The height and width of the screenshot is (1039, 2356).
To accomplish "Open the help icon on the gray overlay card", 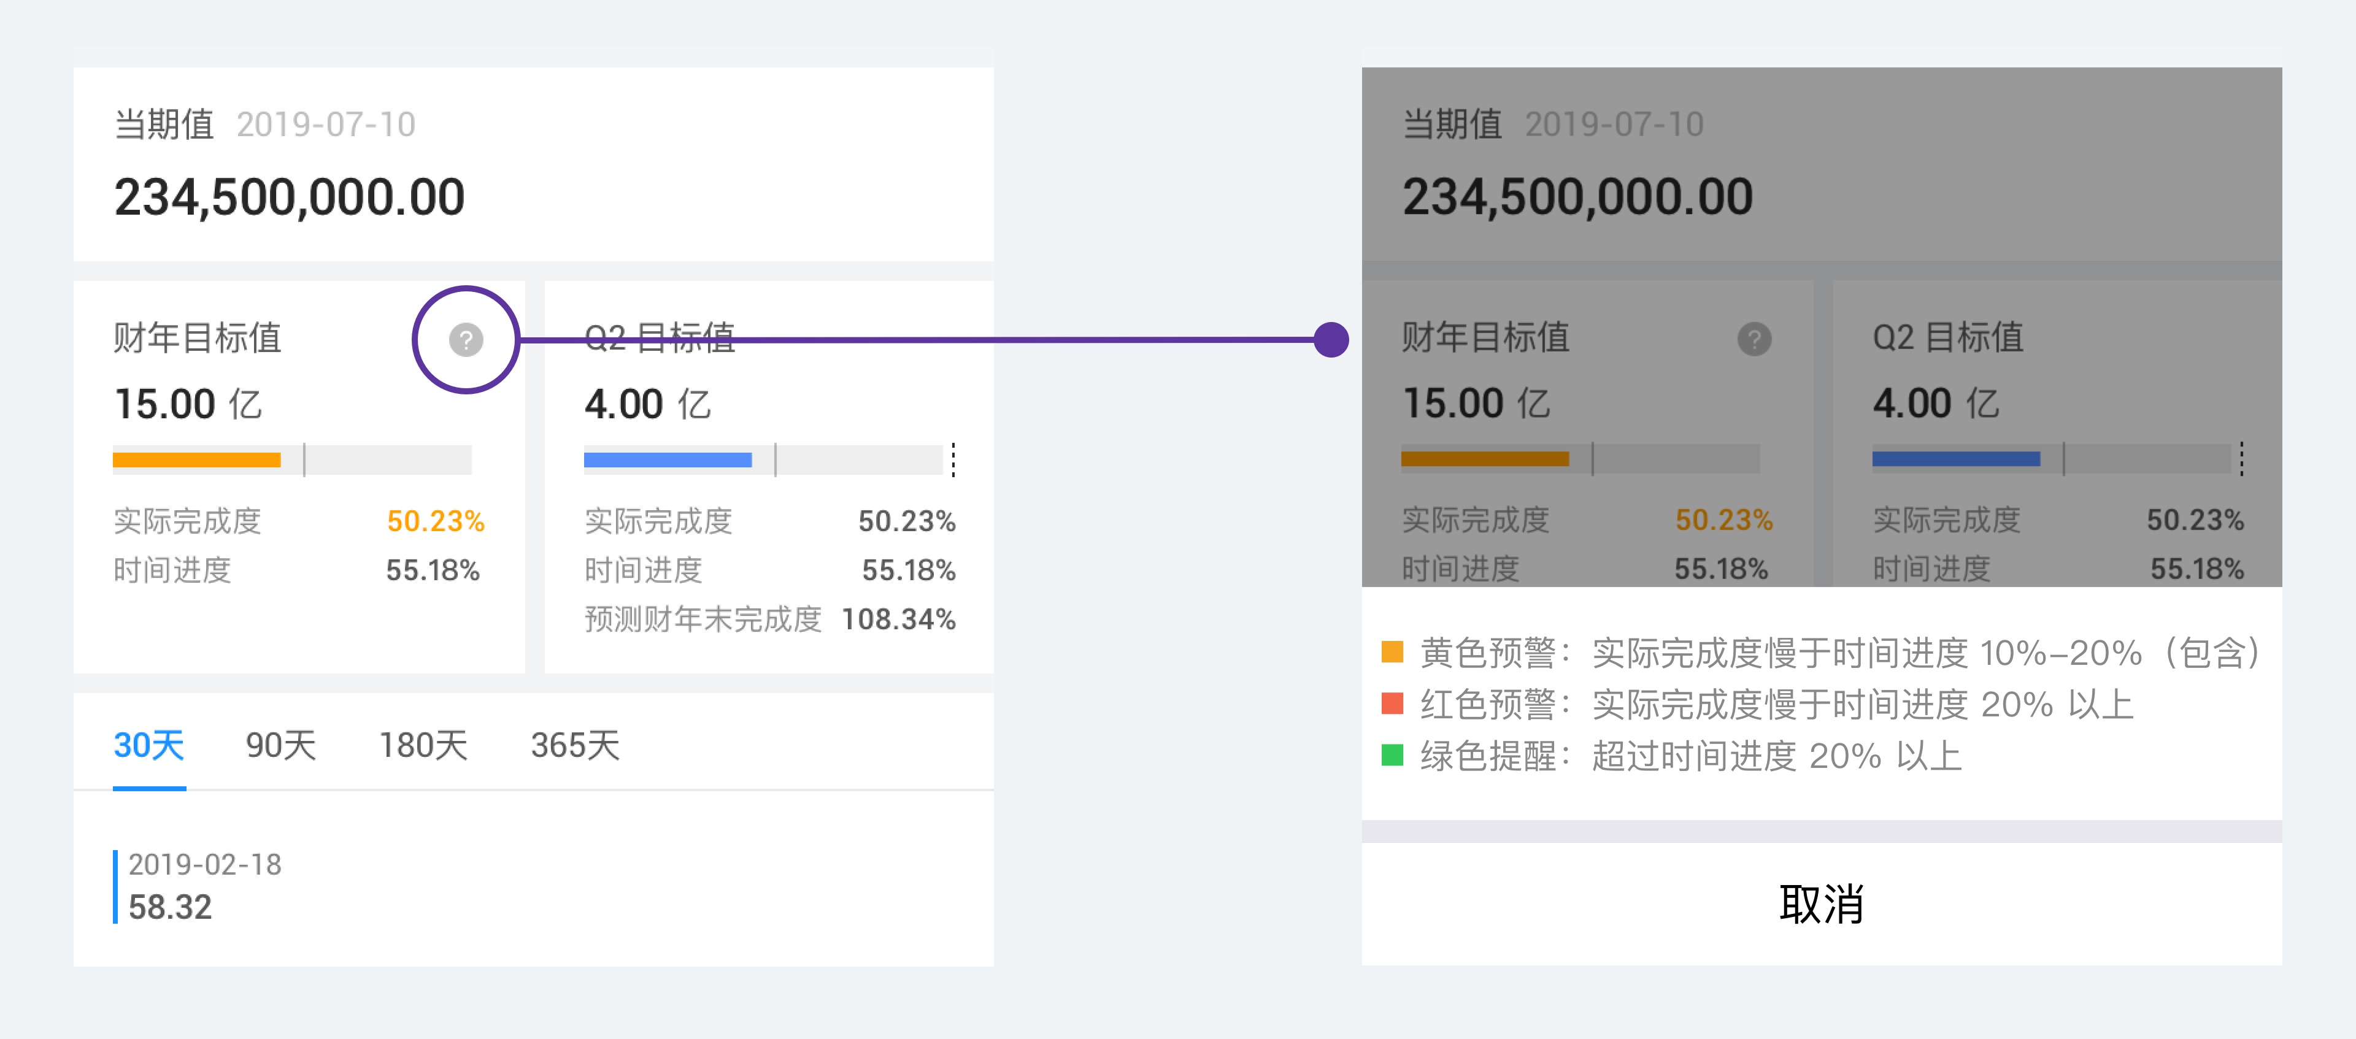I will 1755,339.
